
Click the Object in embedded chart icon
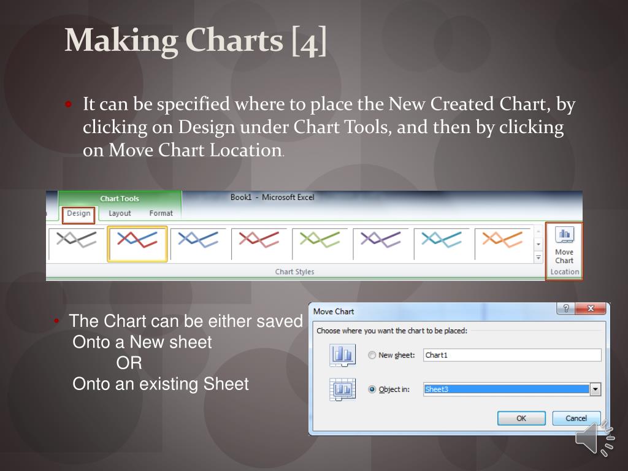click(342, 389)
